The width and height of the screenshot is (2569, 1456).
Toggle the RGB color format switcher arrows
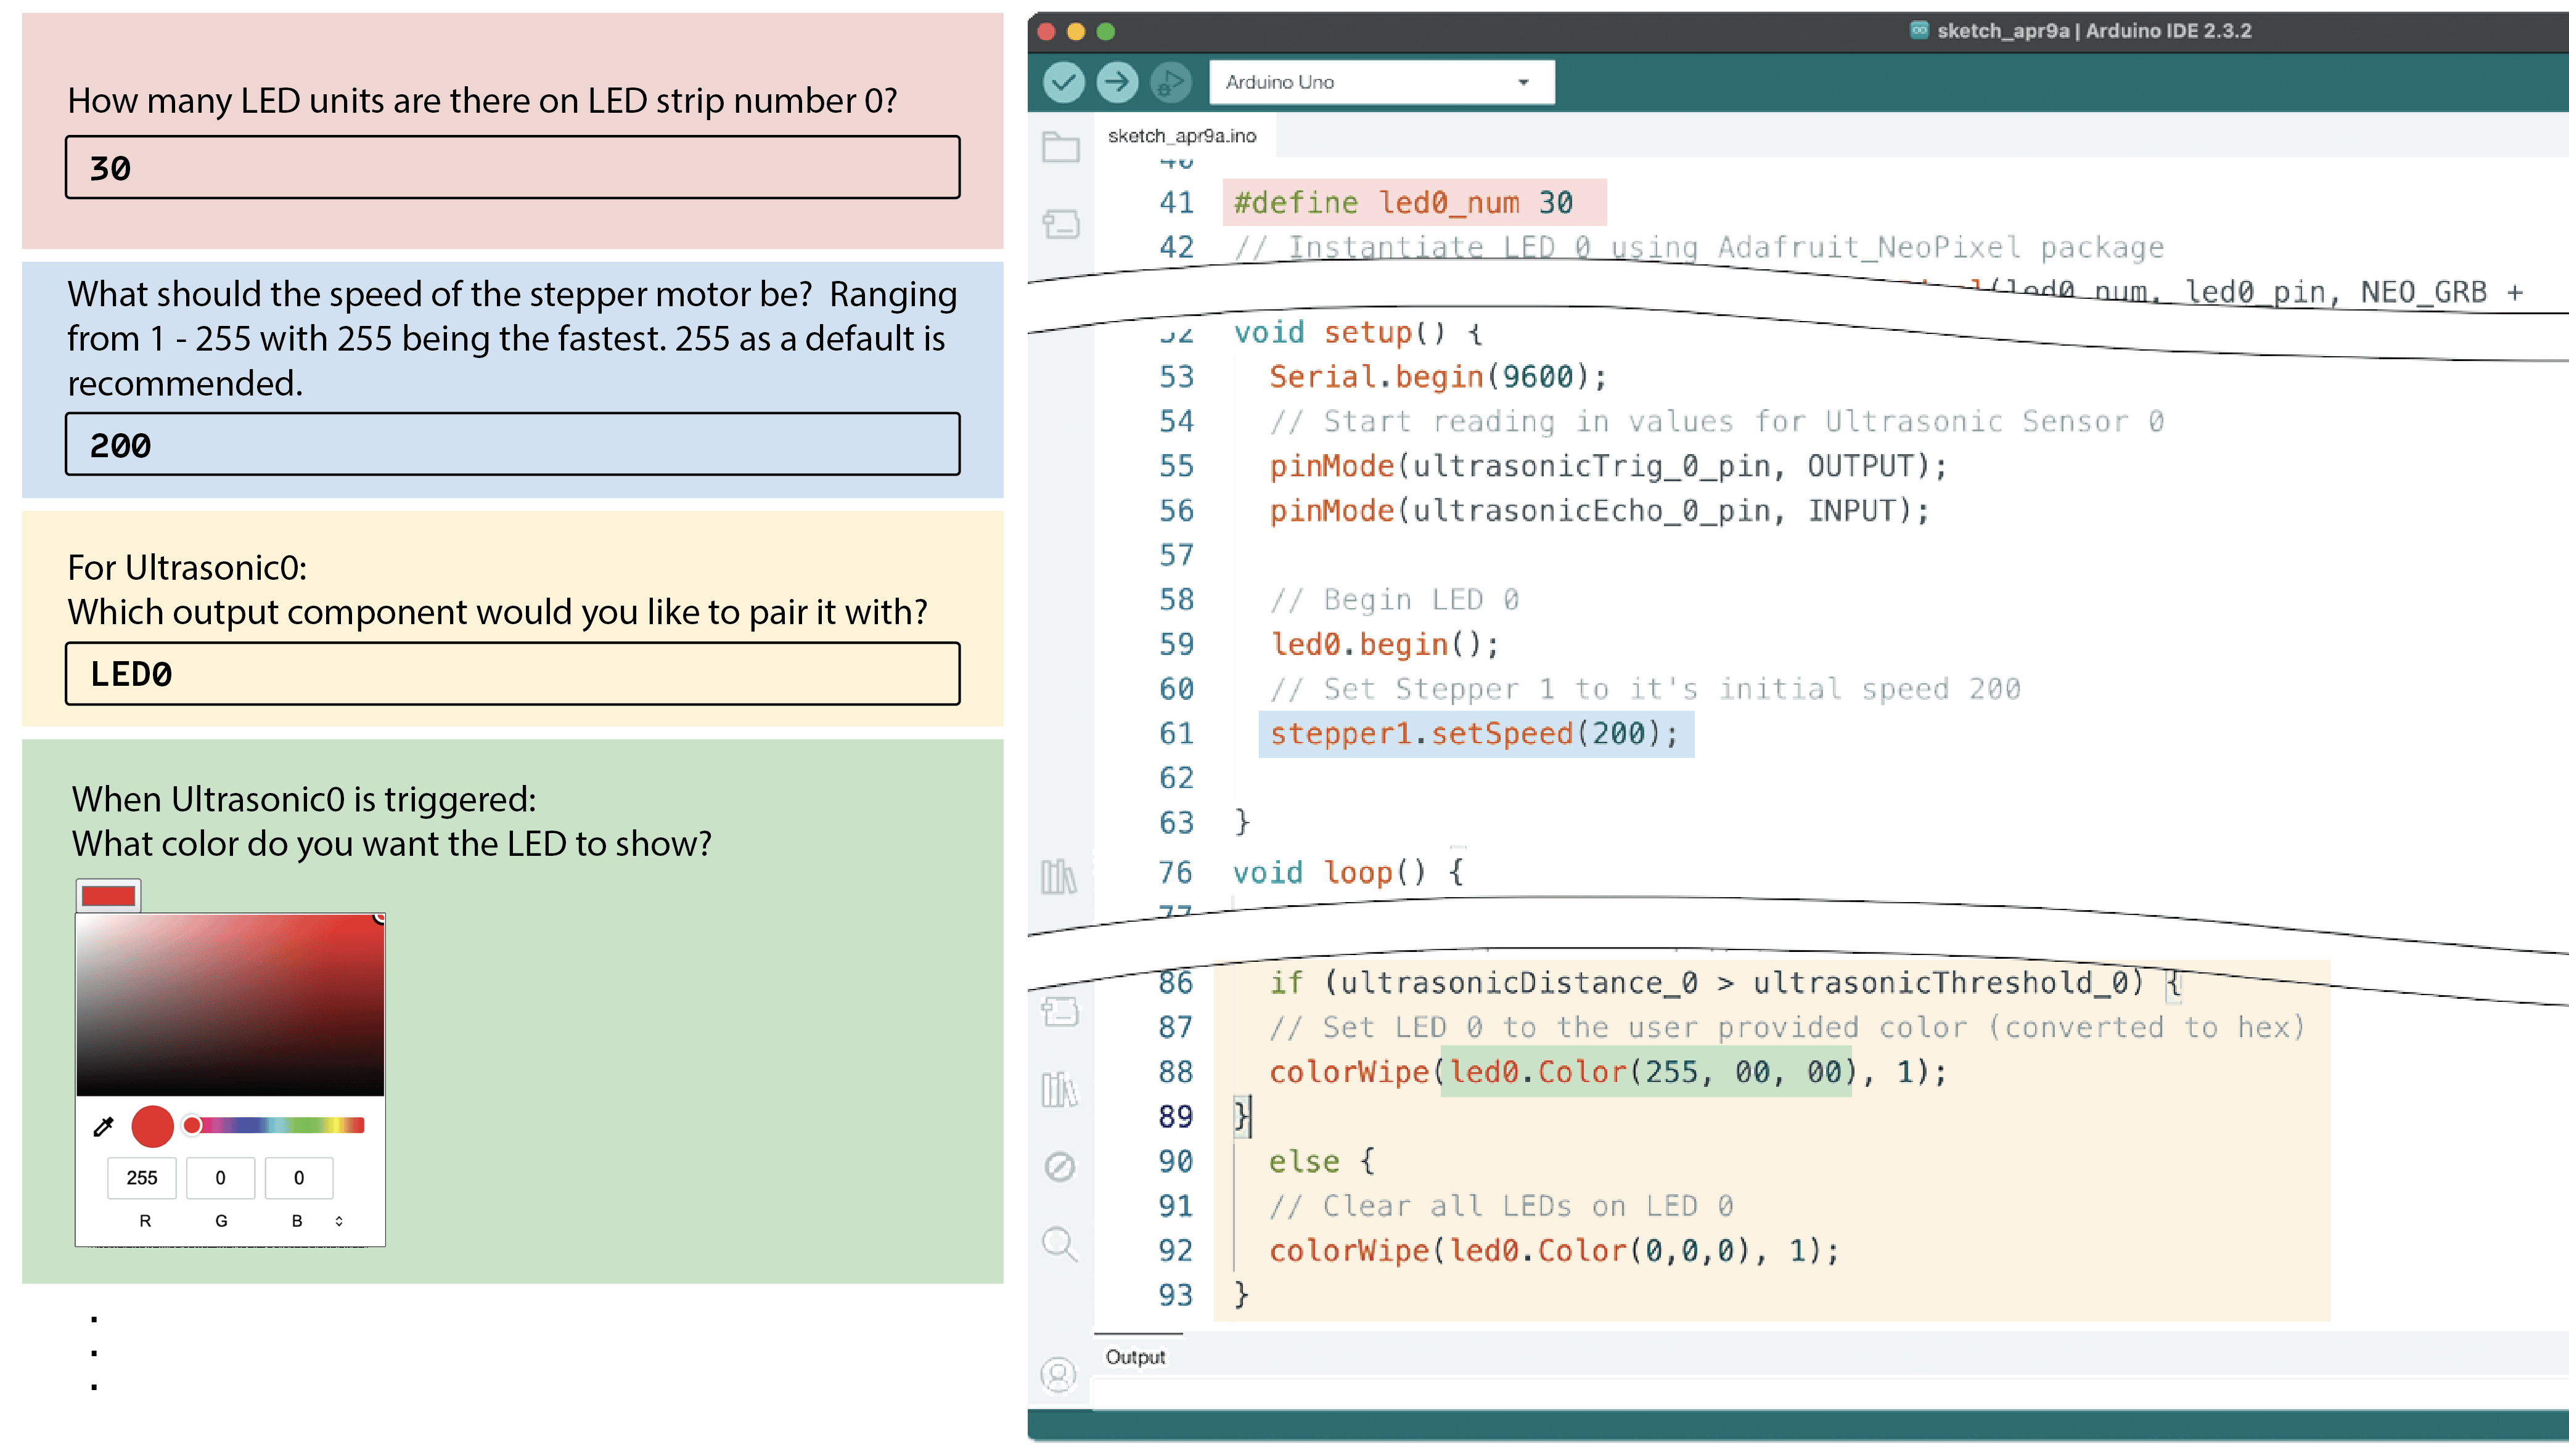(339, 1221)
